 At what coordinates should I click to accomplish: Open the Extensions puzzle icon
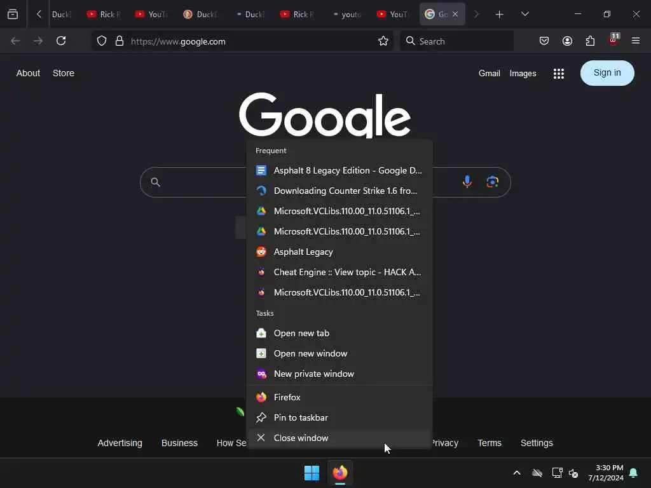[x=590, y=41]
